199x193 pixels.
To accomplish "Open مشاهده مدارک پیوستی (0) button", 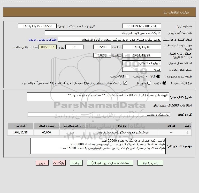I will point(110,163).
